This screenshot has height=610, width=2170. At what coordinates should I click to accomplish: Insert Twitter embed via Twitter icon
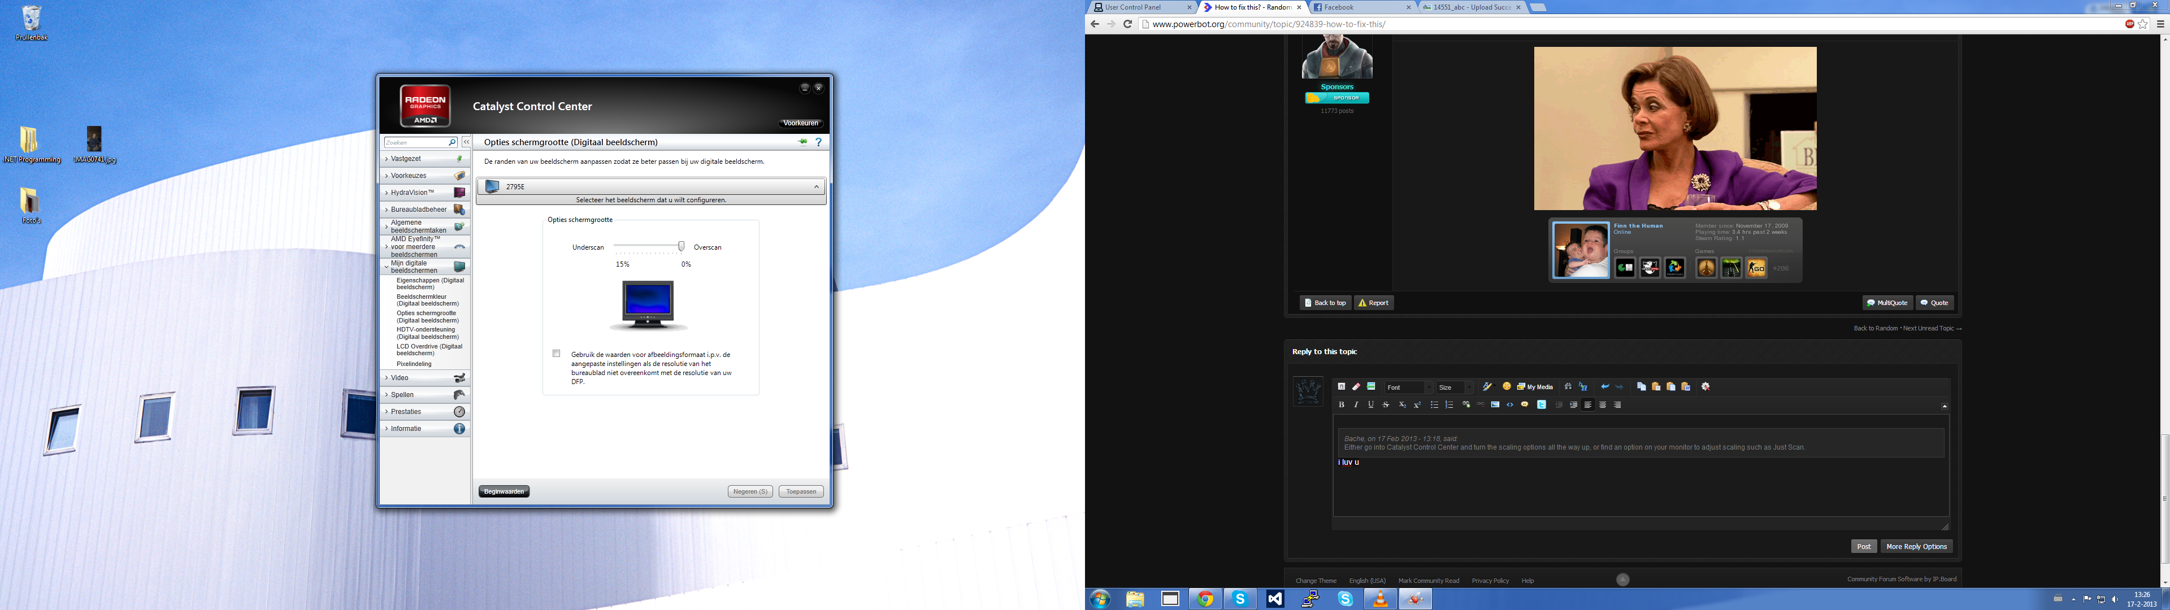point(1542,404)
